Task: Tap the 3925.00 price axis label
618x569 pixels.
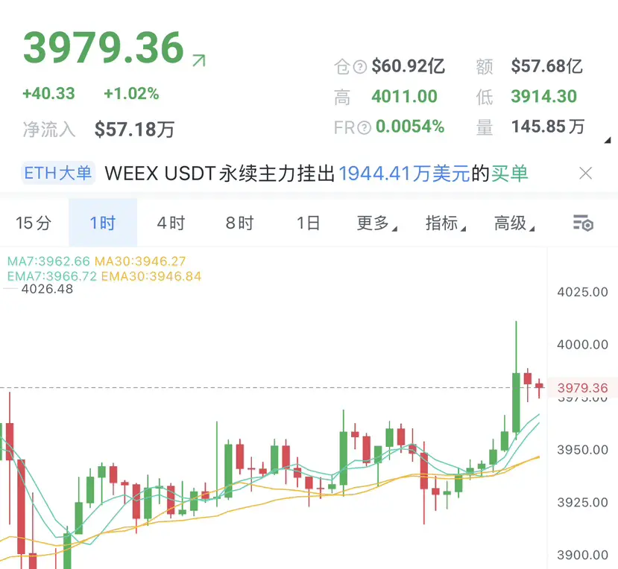Action: point(582,503)
